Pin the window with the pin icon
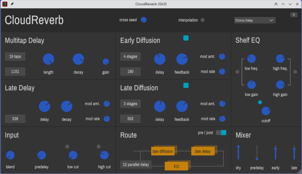 [x=12, y=4]
